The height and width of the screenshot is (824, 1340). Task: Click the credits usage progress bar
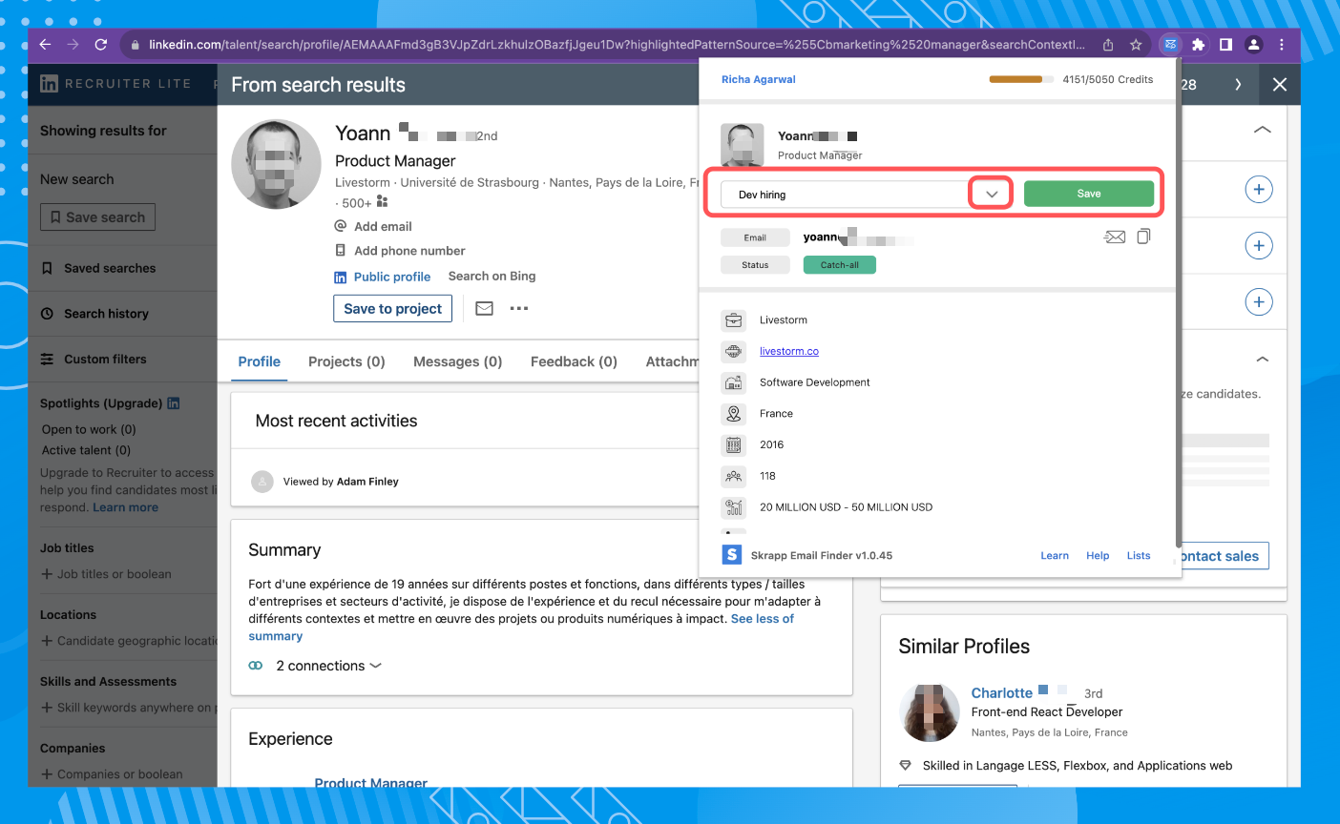click(x=1021, y=79)
